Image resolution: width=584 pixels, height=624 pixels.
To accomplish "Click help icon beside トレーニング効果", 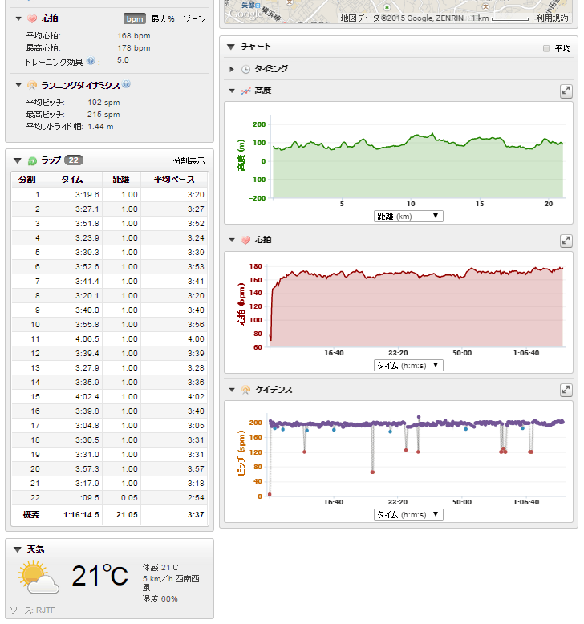I will [91, 60].
